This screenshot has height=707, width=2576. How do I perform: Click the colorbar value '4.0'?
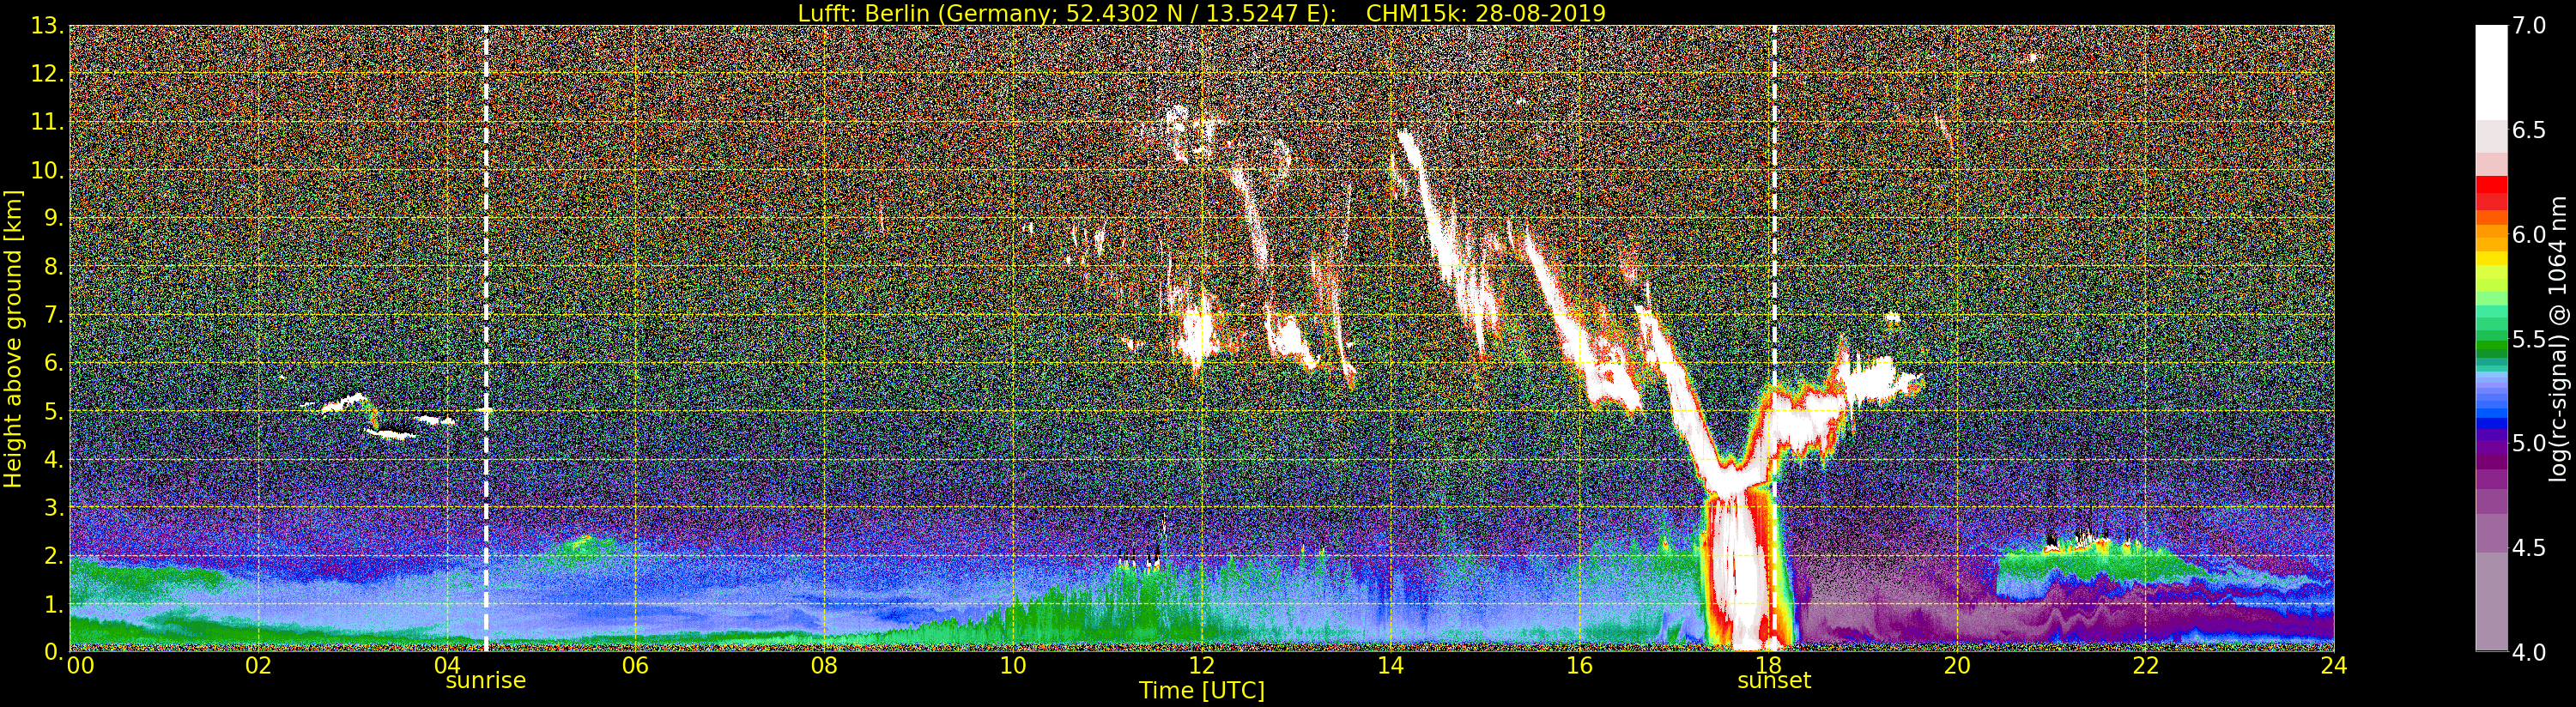[x=2529, y=652]
